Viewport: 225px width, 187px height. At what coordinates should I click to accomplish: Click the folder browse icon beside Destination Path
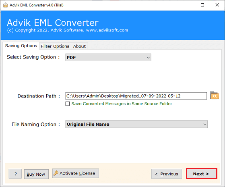[215, 96]
